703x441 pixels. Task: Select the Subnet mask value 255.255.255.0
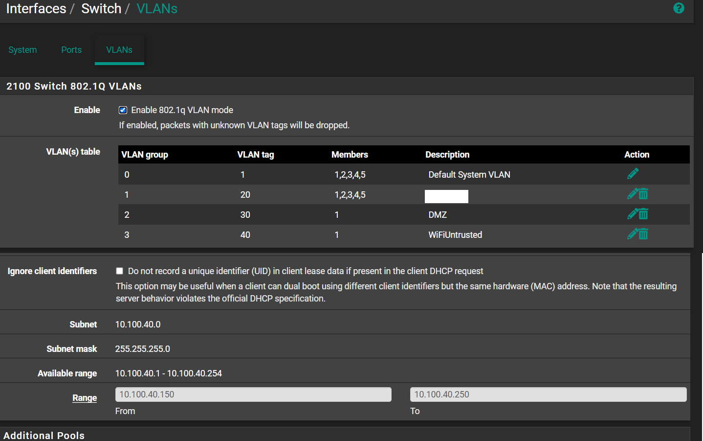tap(143, 349)
